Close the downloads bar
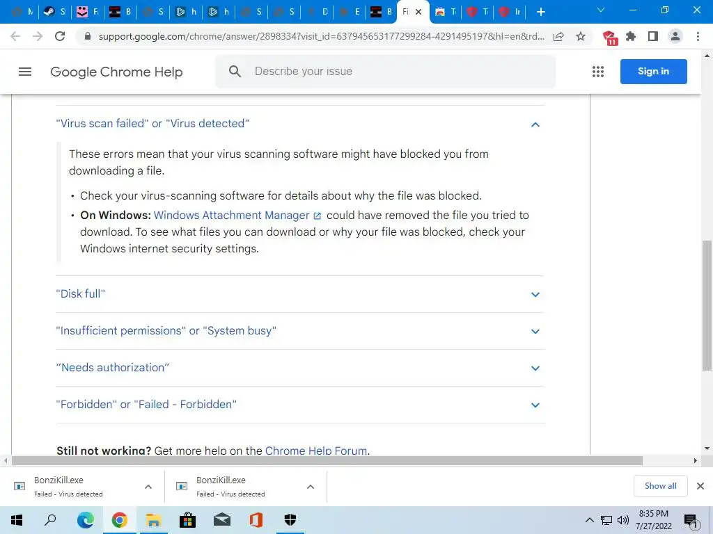 pos(700,486)
